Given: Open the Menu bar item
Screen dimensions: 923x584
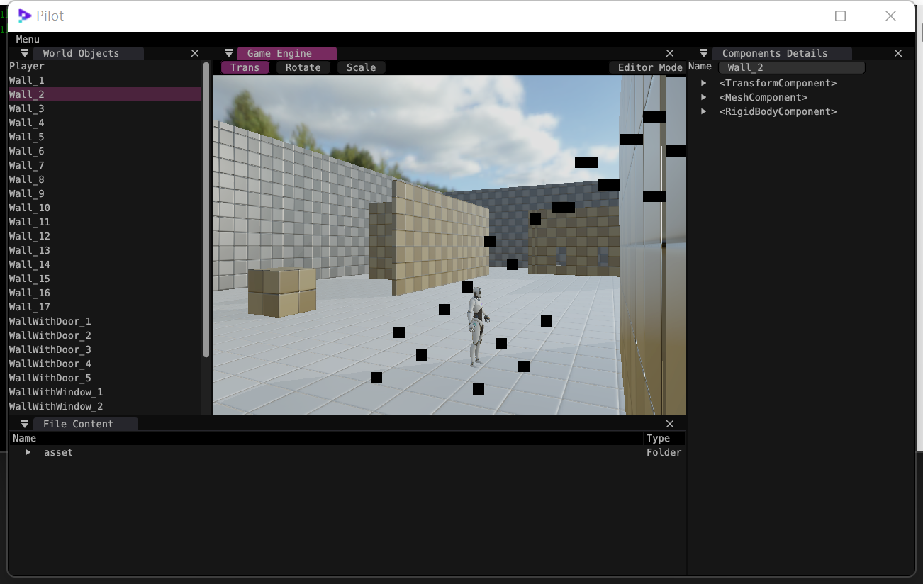Looking at the screenshot, I should click(27, 39).
